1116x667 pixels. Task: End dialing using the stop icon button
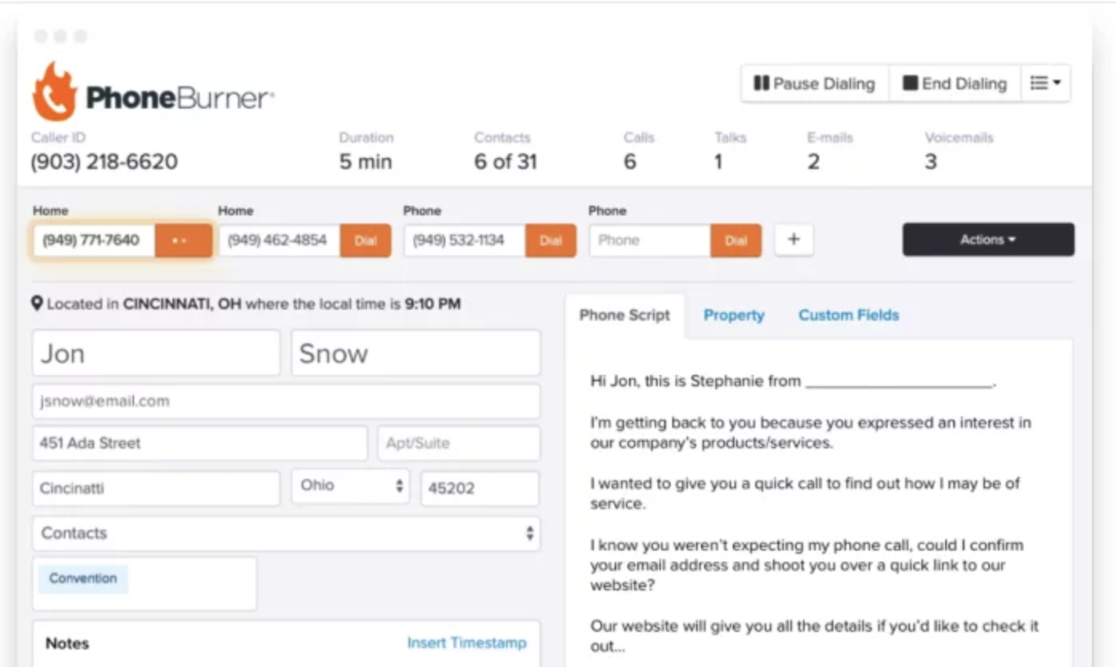pos(955,84)
